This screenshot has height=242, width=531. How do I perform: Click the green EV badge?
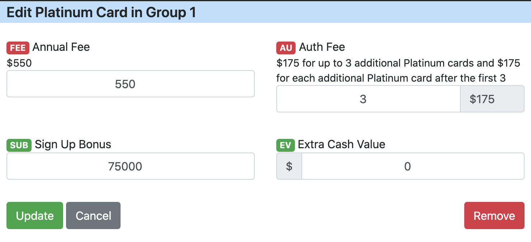[x=285, y=145]
